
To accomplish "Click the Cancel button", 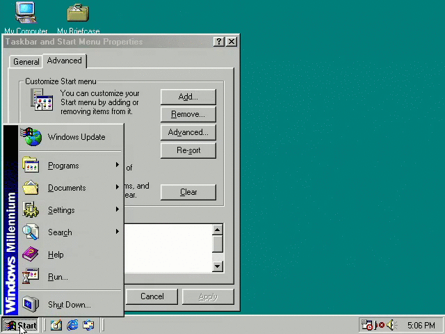I will (152, 296).
